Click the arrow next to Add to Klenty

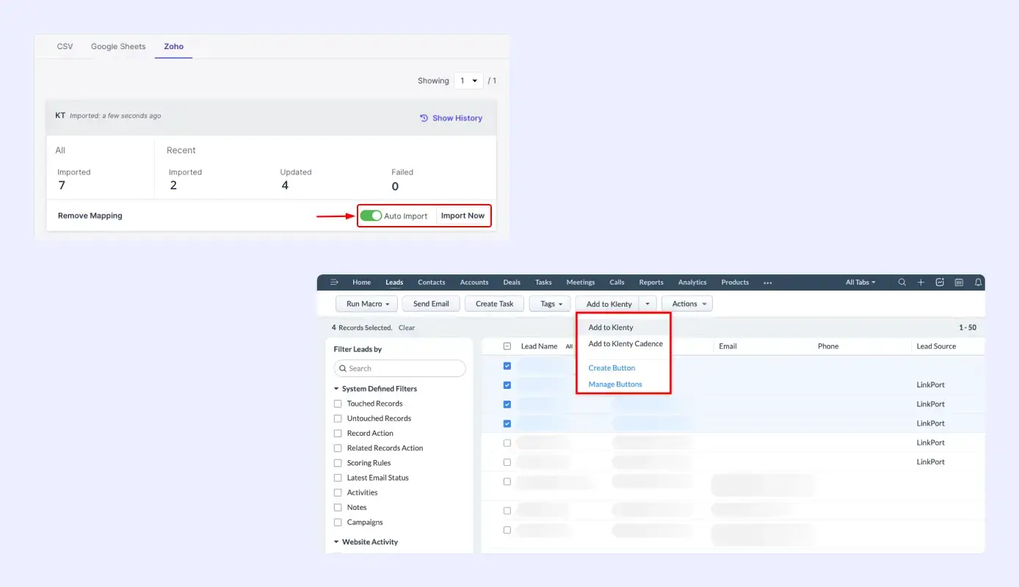[648, 304]
